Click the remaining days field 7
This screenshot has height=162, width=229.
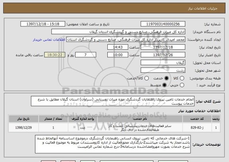pos(85,55)
